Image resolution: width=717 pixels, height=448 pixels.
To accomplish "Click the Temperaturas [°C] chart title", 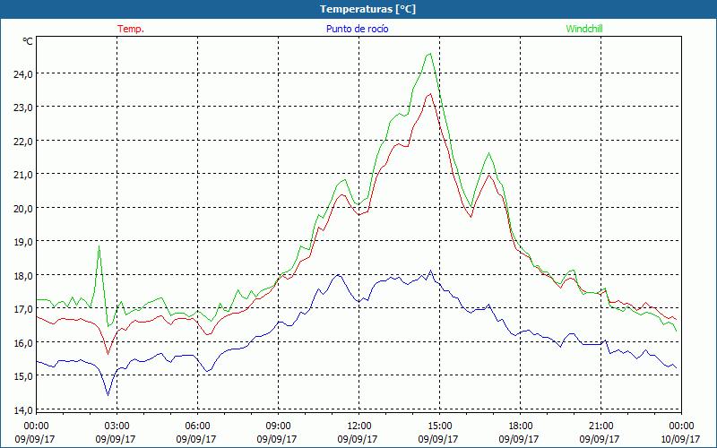I will (x=367, y=9).
